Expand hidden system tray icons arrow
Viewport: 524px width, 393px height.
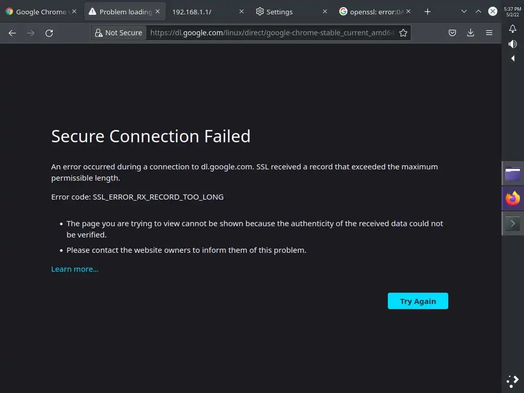tap(512, 58)
